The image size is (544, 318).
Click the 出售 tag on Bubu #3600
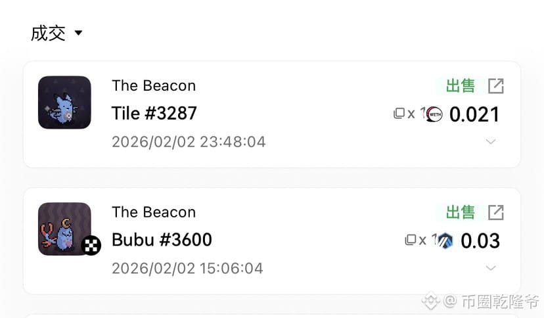tap(460, 212)
